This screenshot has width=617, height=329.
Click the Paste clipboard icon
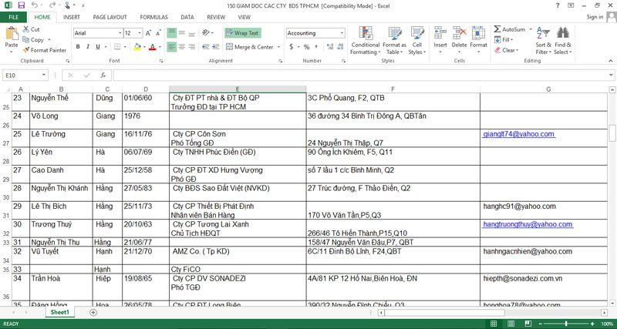coord(12,34)
